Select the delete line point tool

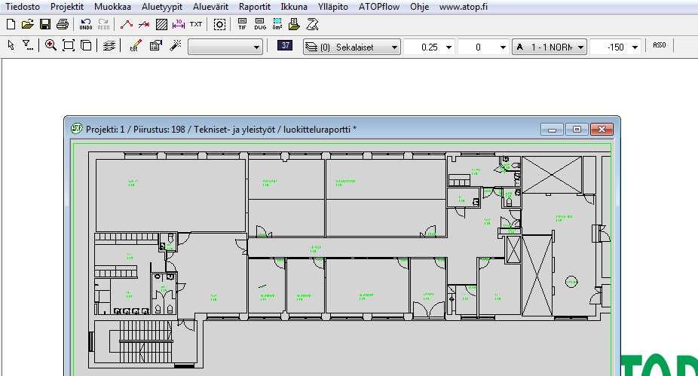(x=144, y=24)
